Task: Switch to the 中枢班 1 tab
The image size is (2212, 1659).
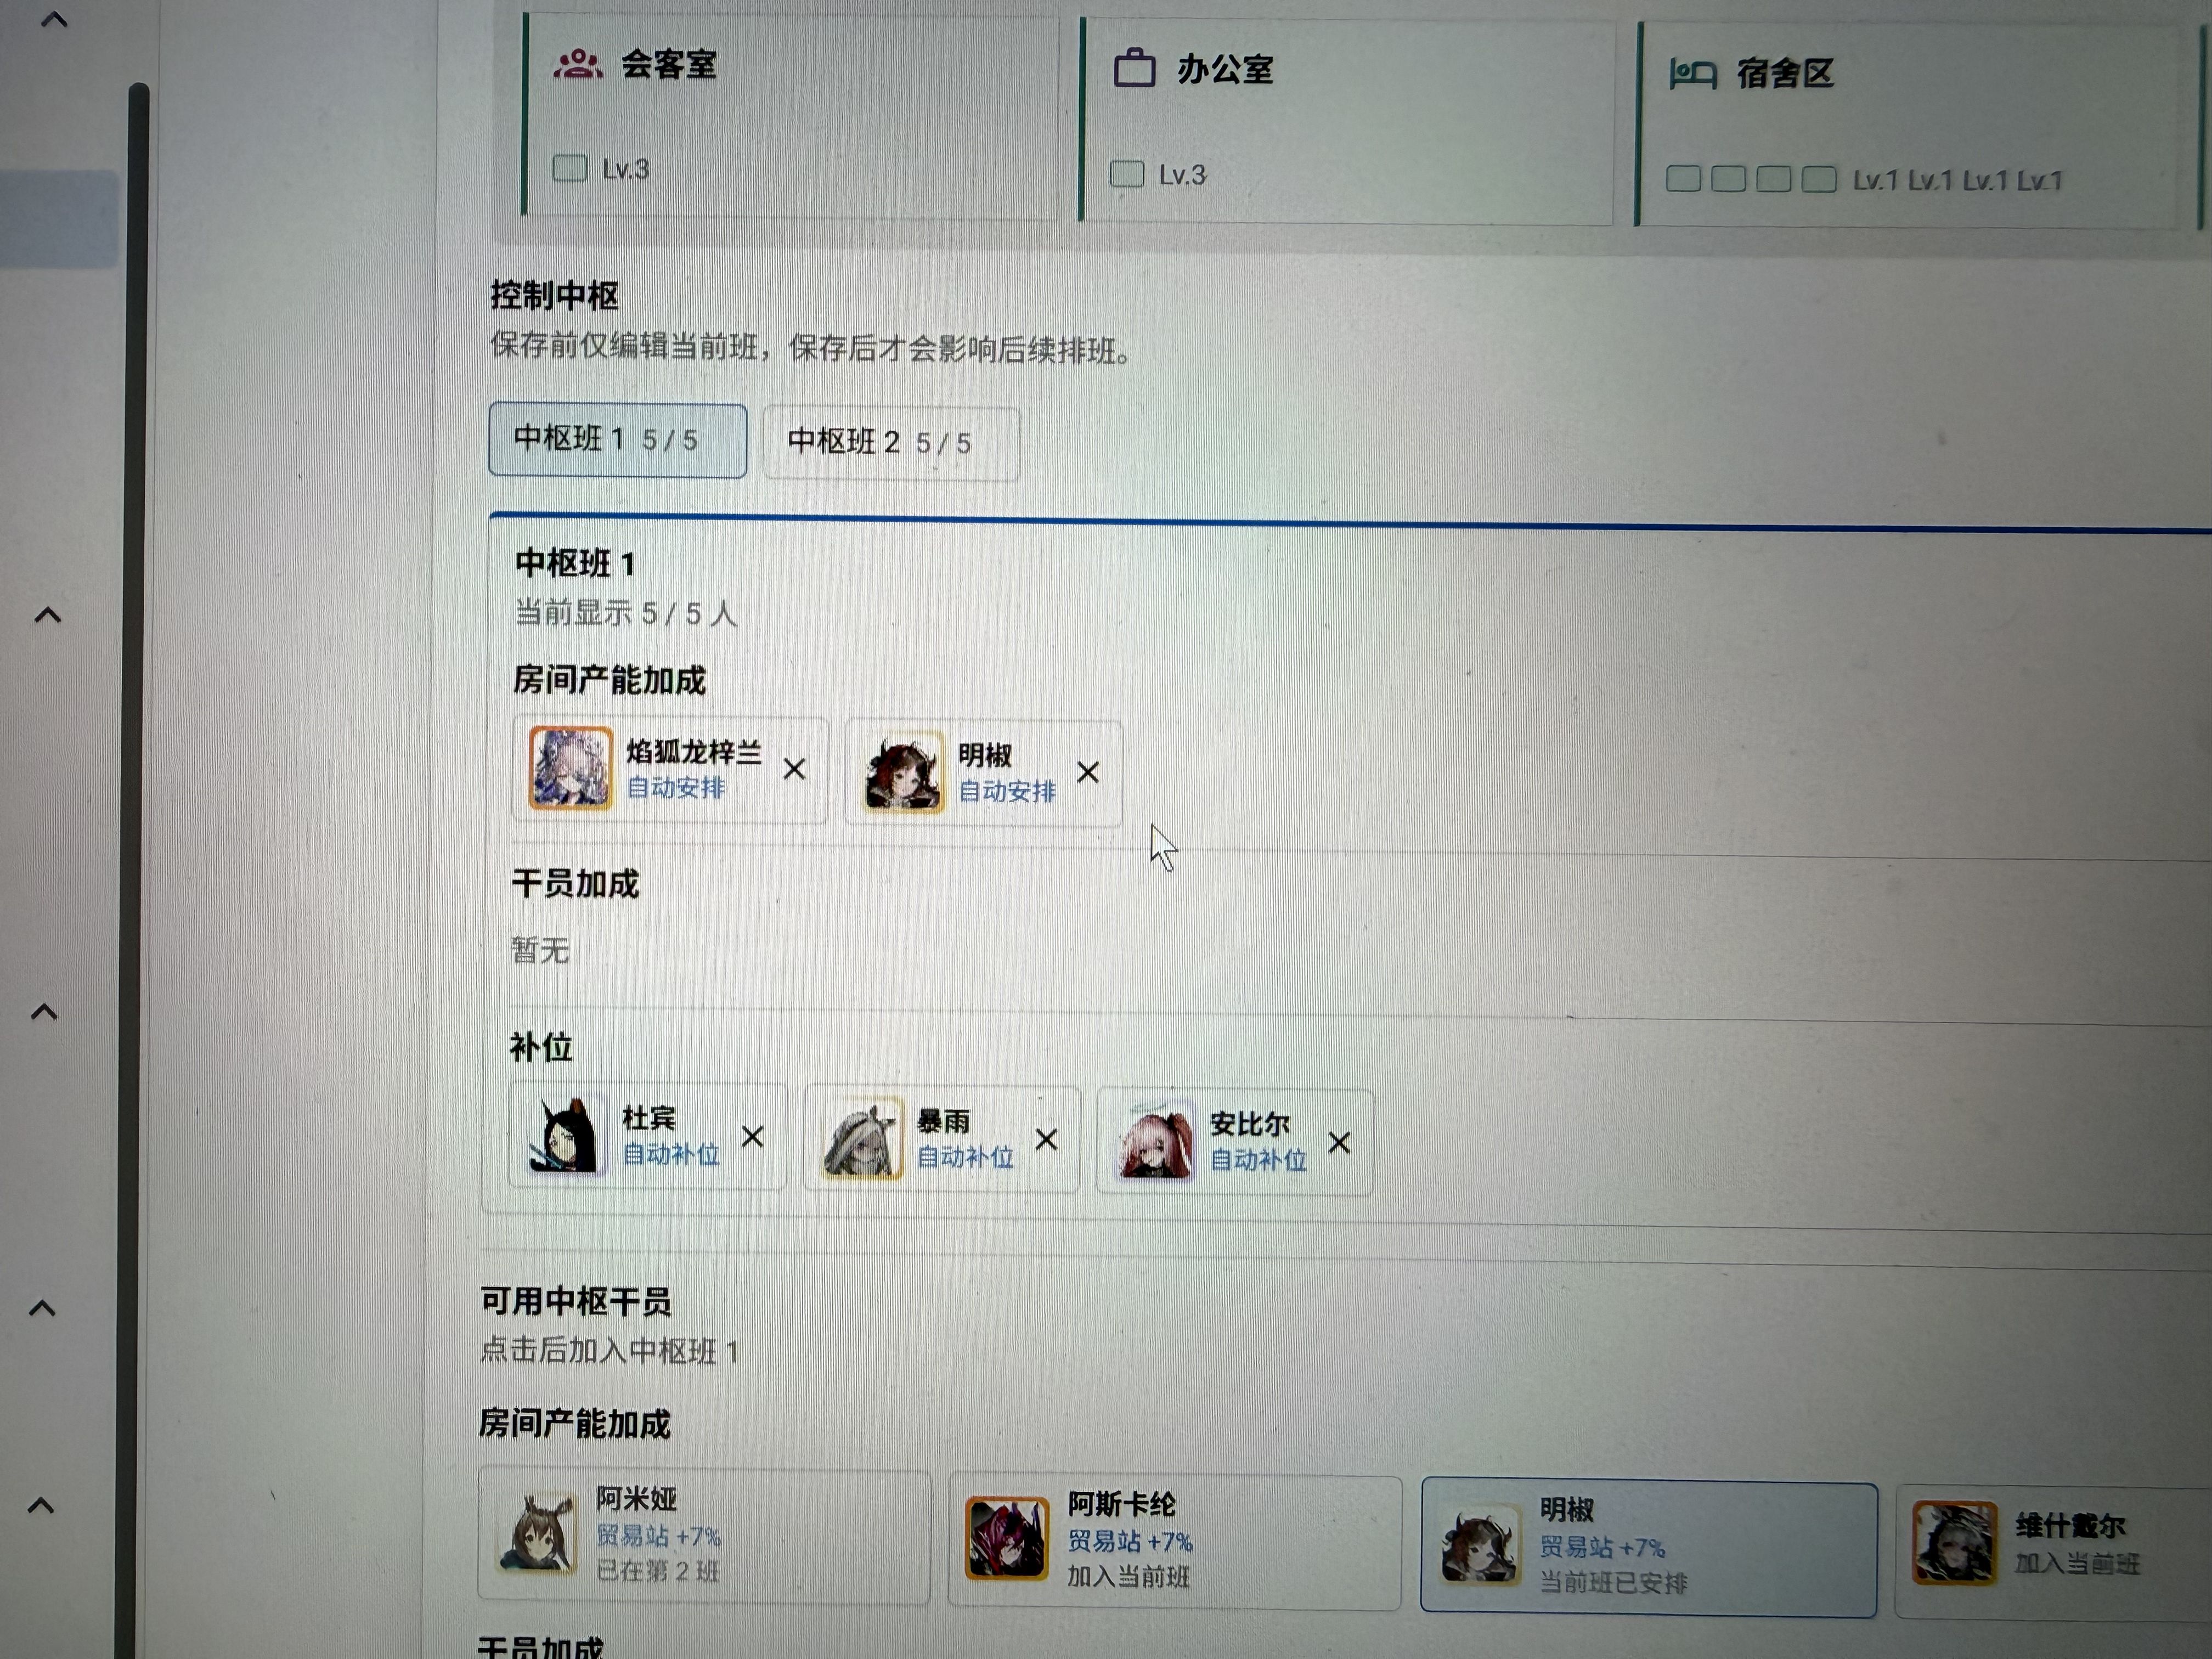Action: pos(617,440)
